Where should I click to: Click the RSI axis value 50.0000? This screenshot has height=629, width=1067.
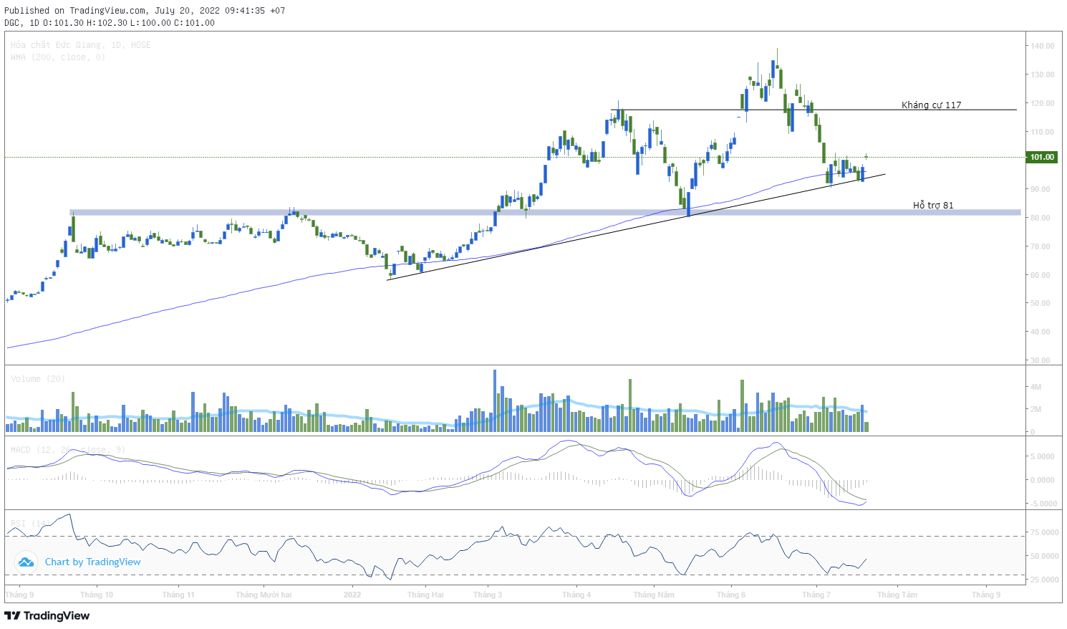click(1045, 556)
